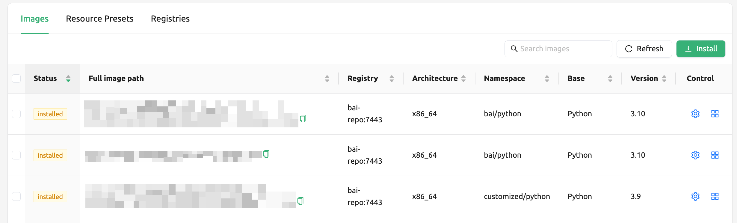This screenshot has width=737, height=223.
Task: Focus the Search images field
Action: pos(558,49)
